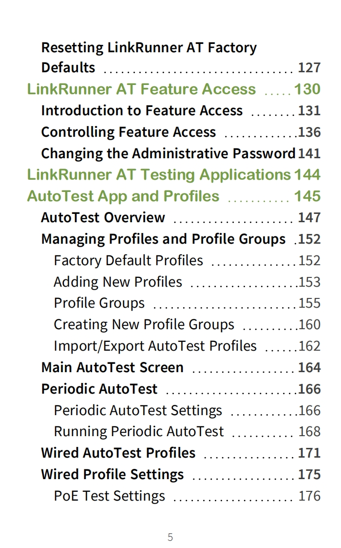Open 'AutoTest App and Profiles' chapter
341x548 pixels.
click(123, 196)
